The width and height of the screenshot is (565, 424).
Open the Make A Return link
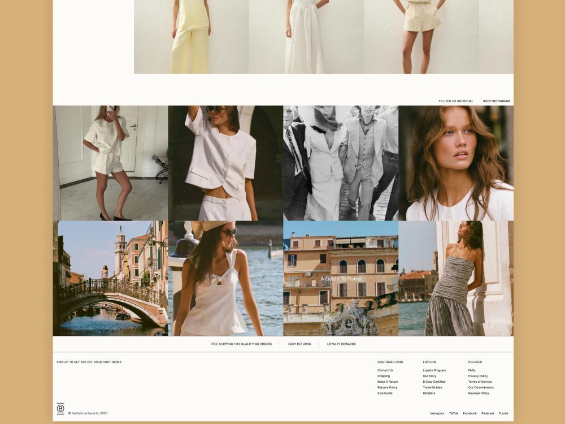(x=388, y=382)
